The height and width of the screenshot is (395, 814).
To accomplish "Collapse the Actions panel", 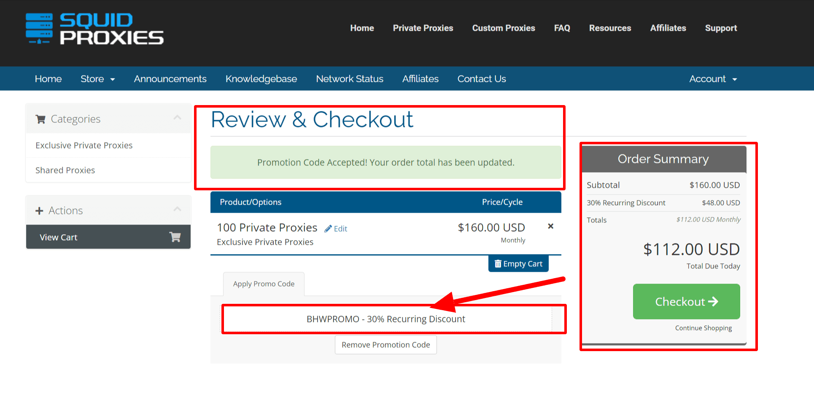I will (177, 209).
